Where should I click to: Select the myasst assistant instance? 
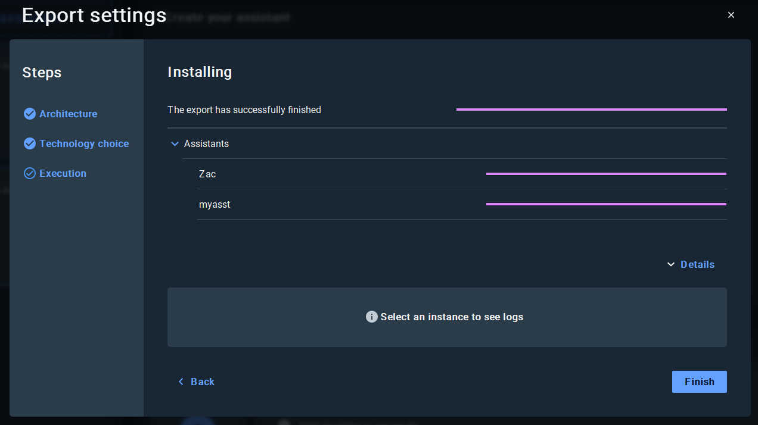(215, 204)
